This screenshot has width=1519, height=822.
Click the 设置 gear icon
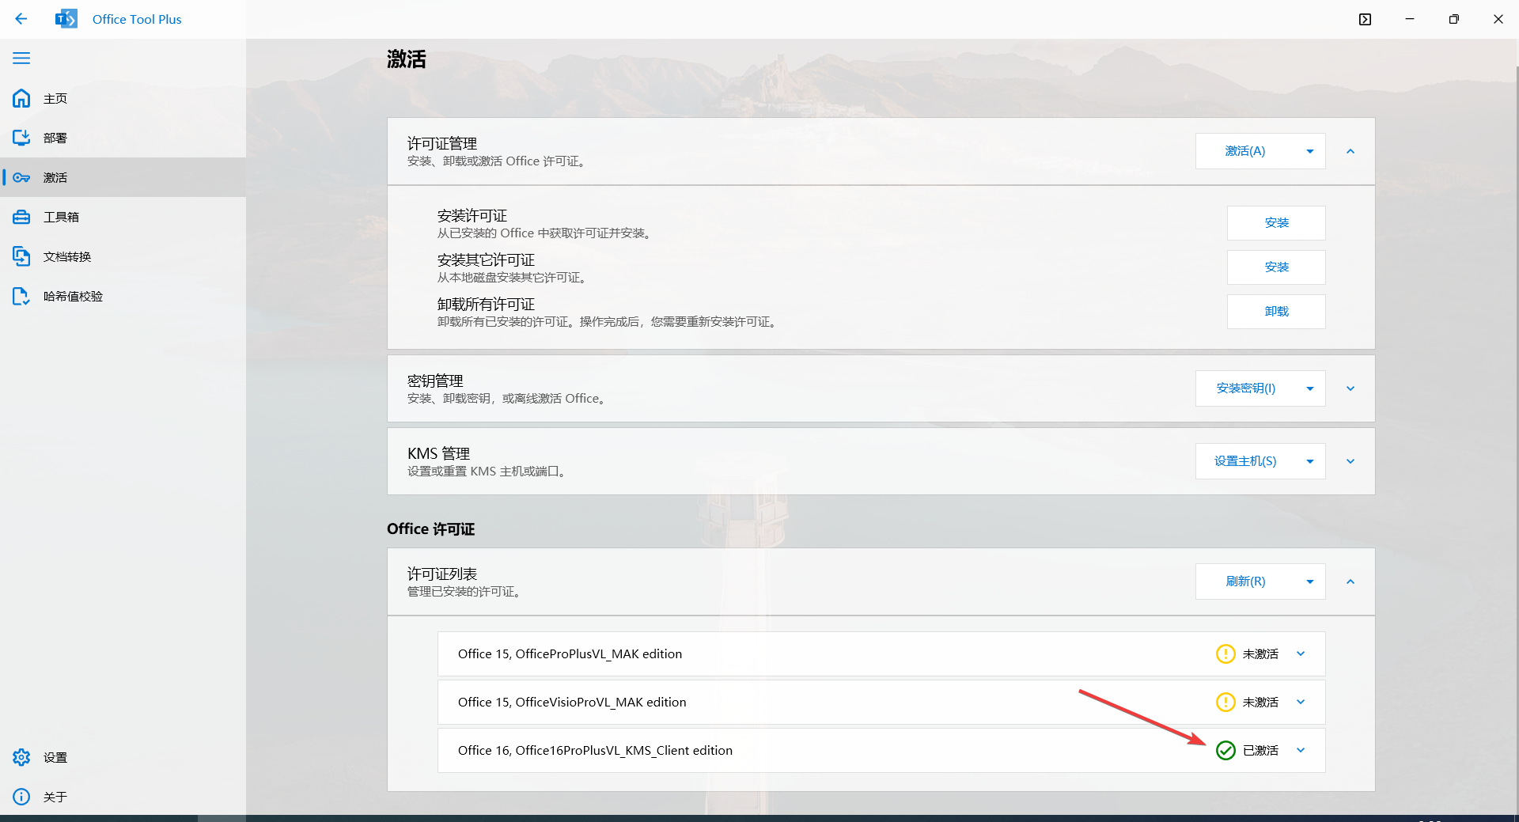pos(21,757)
